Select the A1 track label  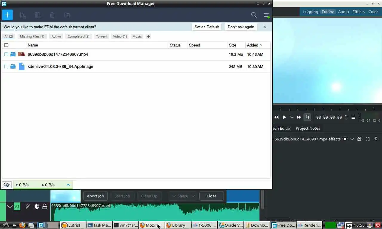(17, 206)
